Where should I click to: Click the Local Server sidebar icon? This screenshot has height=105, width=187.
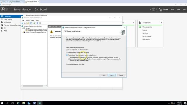click(x=2, y=19)
